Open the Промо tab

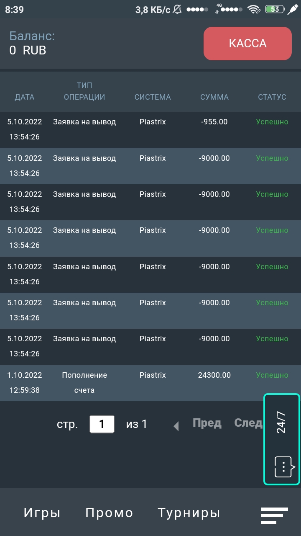pyautogui.click(x=109, y=513)
